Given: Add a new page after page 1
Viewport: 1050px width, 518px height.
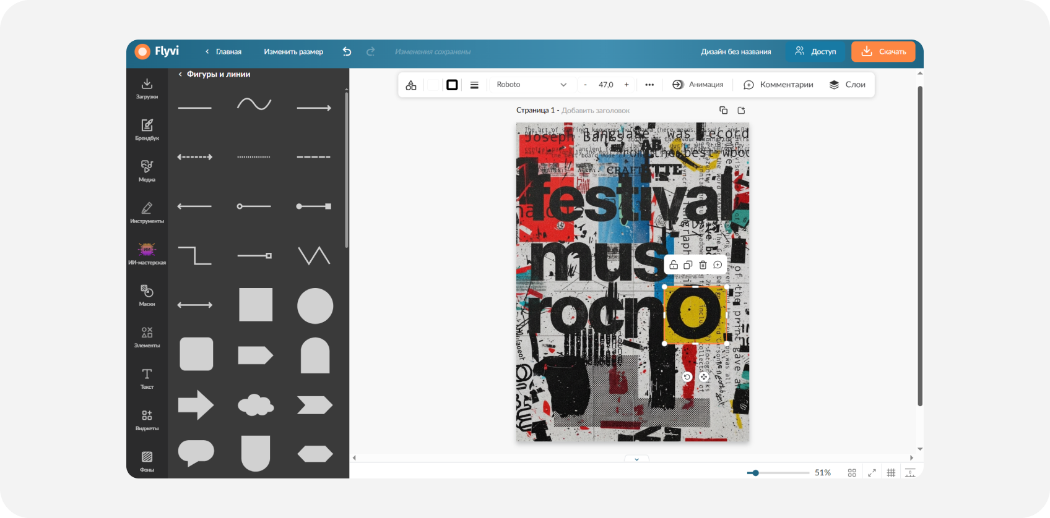Looking at the screenshot, I should (741, 111).
